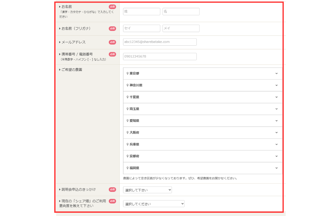Select the phone number input field

click(x=160, y=56)
